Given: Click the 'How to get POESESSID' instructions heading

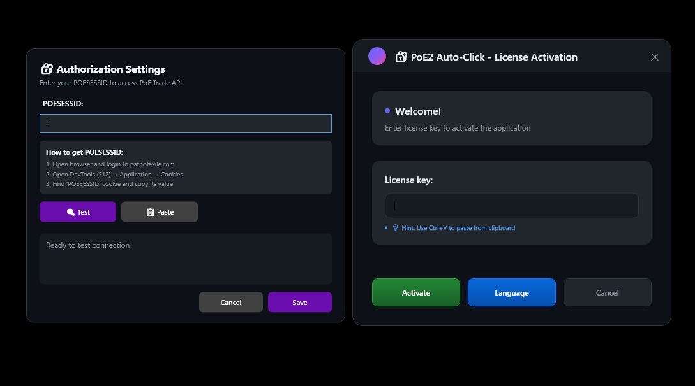Looking at the screenshot, I should point(84,152).
